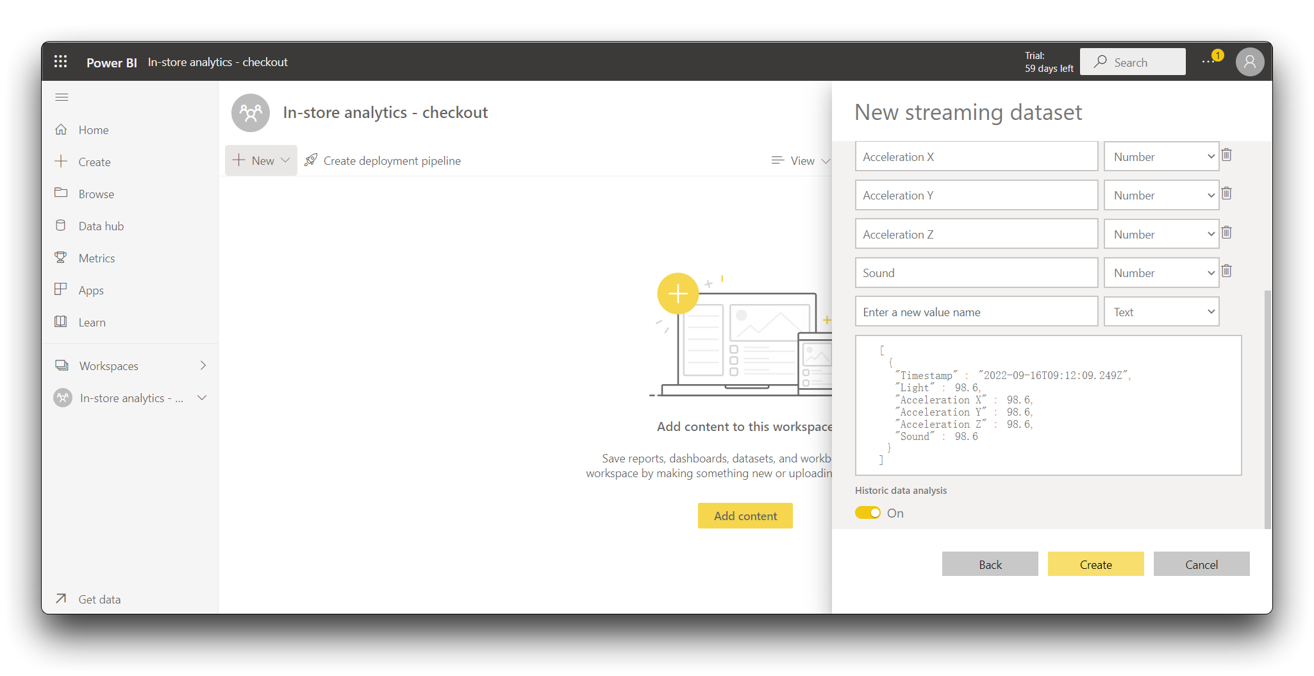Delete the Sound field
This screenshot has width=1314, height=676.
tap(1226, 271)
